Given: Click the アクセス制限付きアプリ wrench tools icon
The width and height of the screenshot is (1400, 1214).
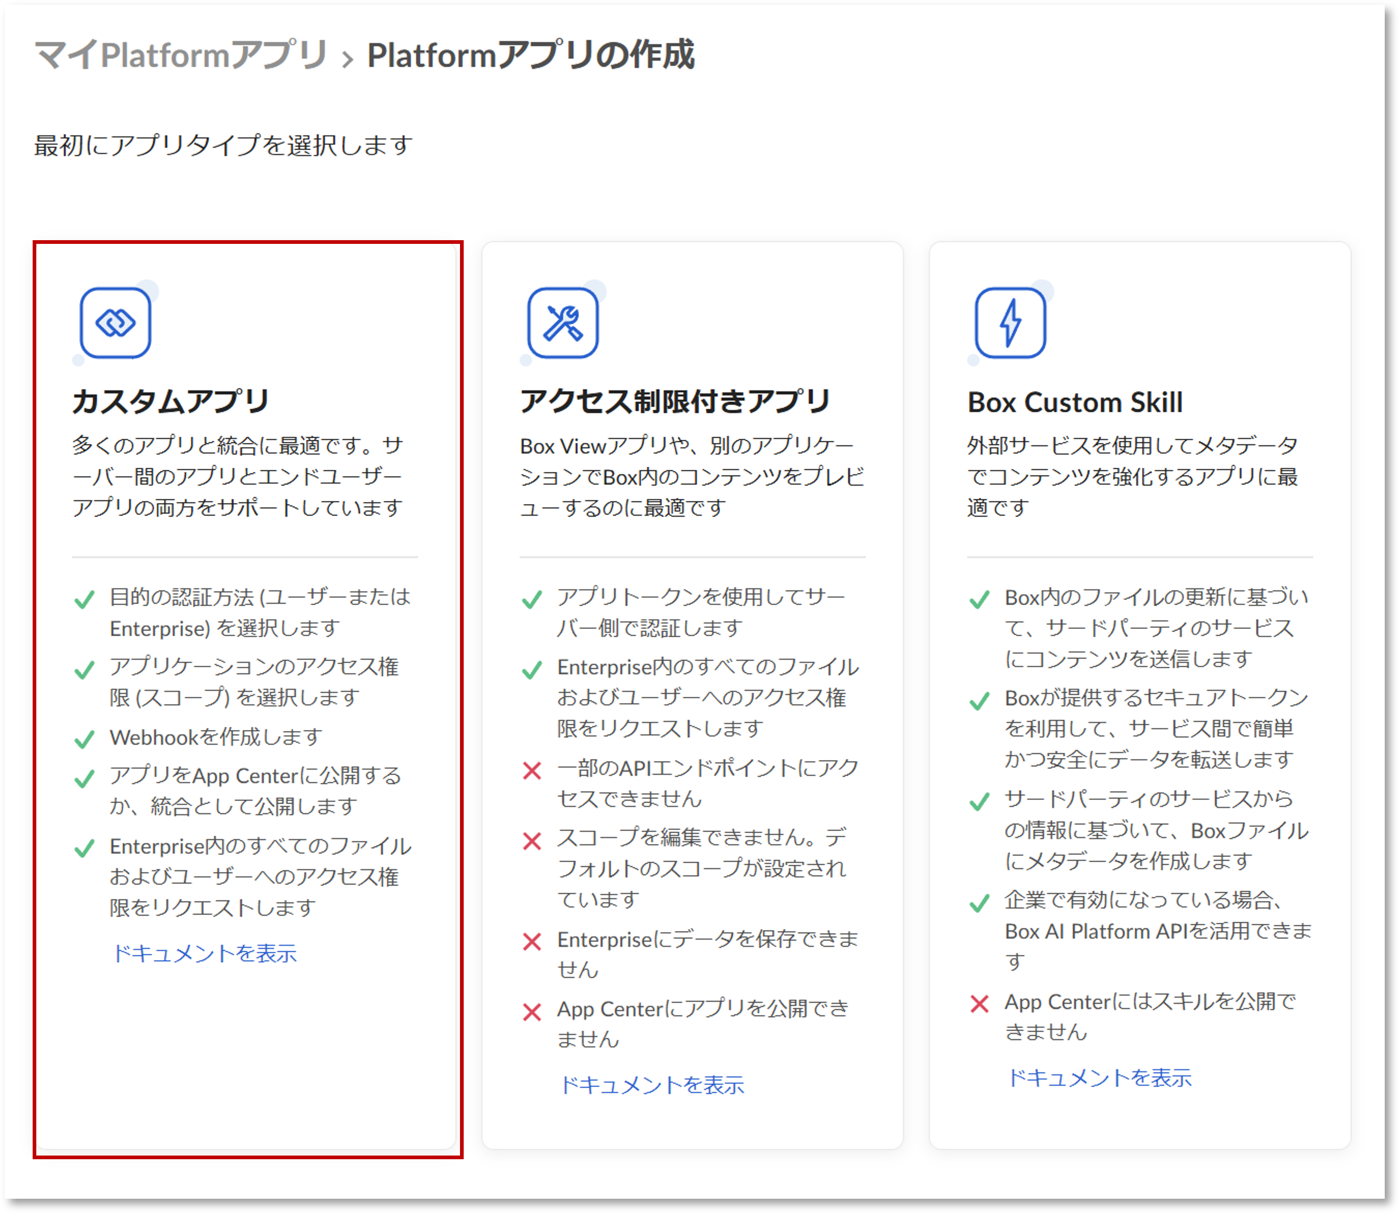Looking at the screenshot, I should tap(563, 322).
